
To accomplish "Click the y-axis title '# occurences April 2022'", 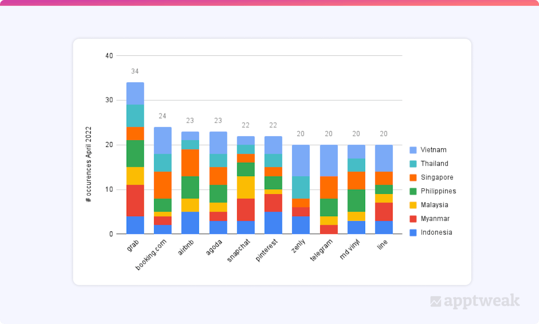I will click(88, 164).
